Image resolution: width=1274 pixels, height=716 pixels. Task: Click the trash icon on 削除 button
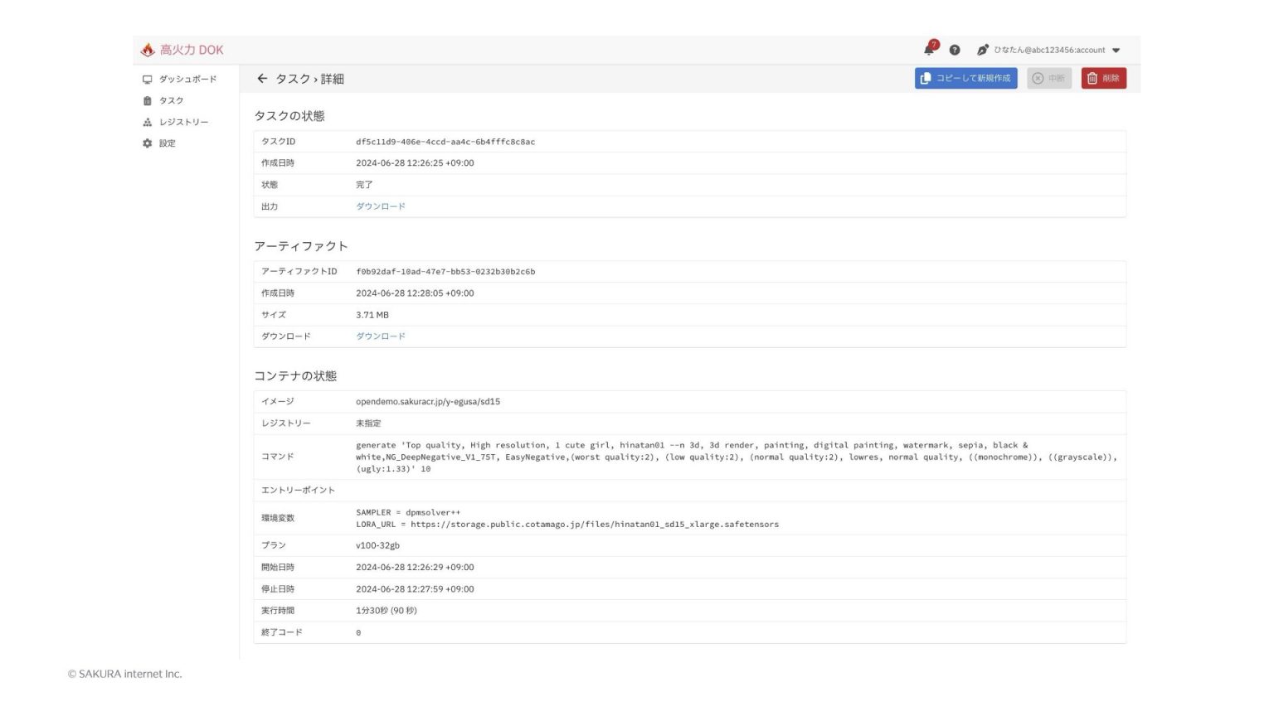click(x=1091, y=79)
